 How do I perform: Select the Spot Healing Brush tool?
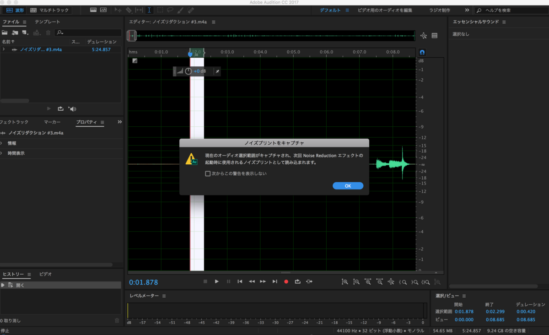tap(191, 10)
